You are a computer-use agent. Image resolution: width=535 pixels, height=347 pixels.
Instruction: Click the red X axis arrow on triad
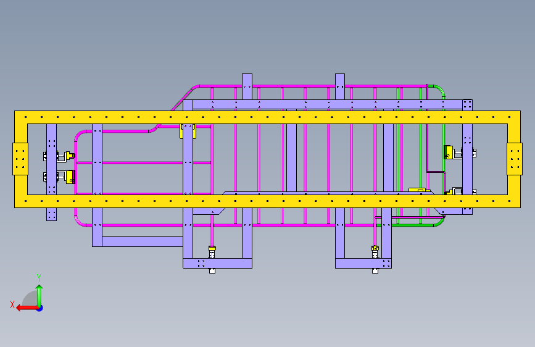[27, 308]
